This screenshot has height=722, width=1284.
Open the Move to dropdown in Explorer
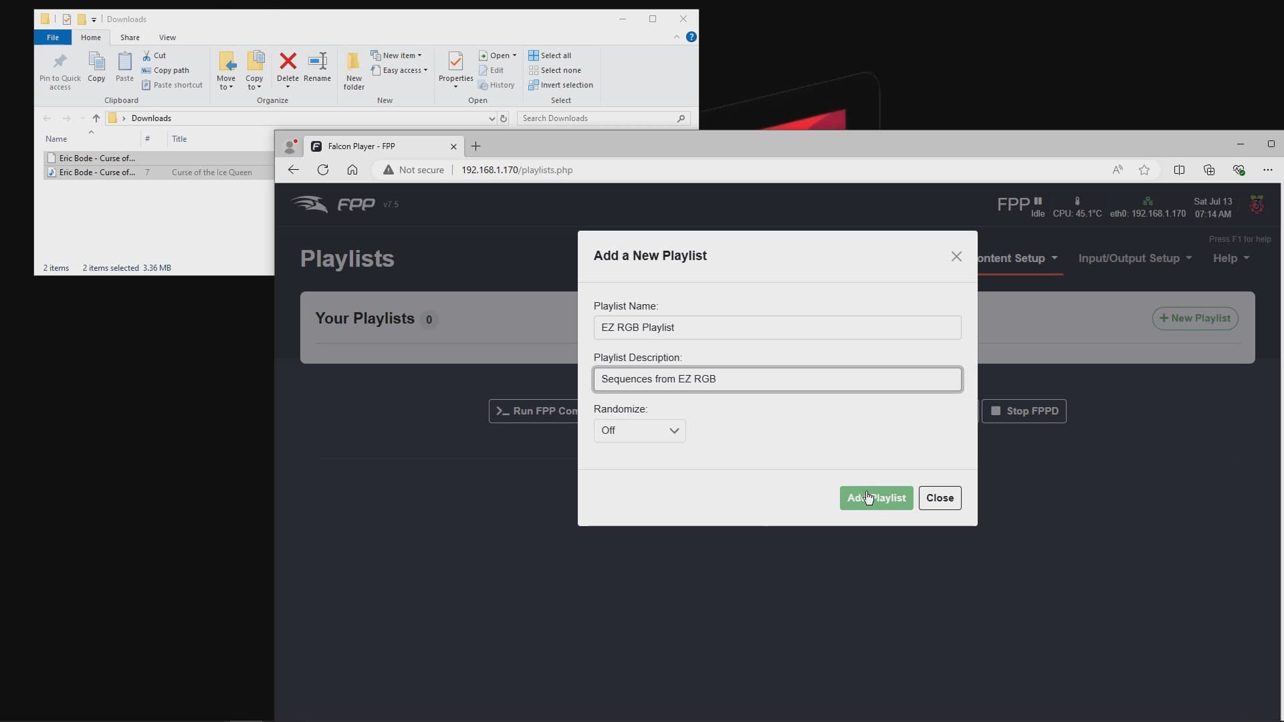click(x=226, y=71)
